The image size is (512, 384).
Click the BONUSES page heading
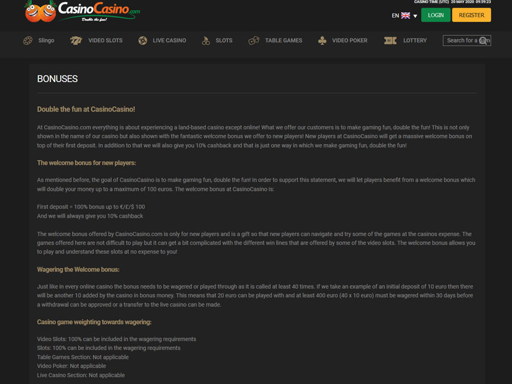(x=58, y=79)
